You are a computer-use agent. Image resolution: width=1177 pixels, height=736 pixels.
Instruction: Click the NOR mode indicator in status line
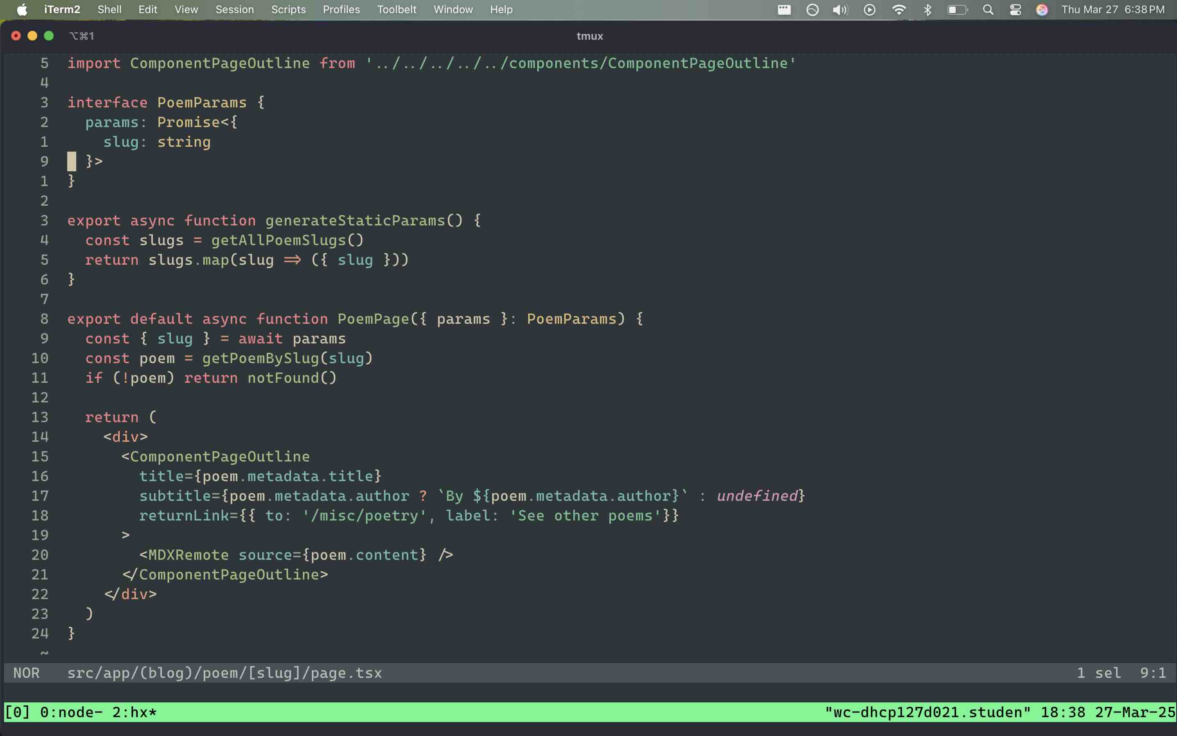point(26,673)
